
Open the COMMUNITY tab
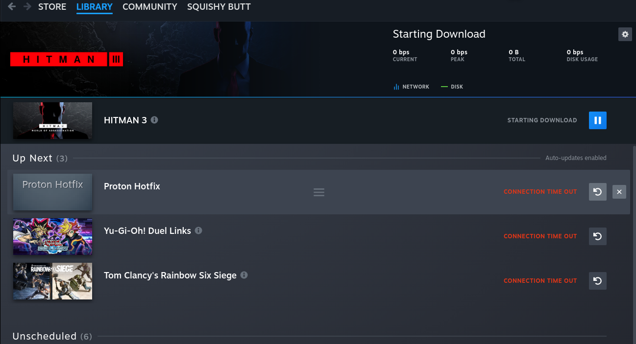coord(149,7)
